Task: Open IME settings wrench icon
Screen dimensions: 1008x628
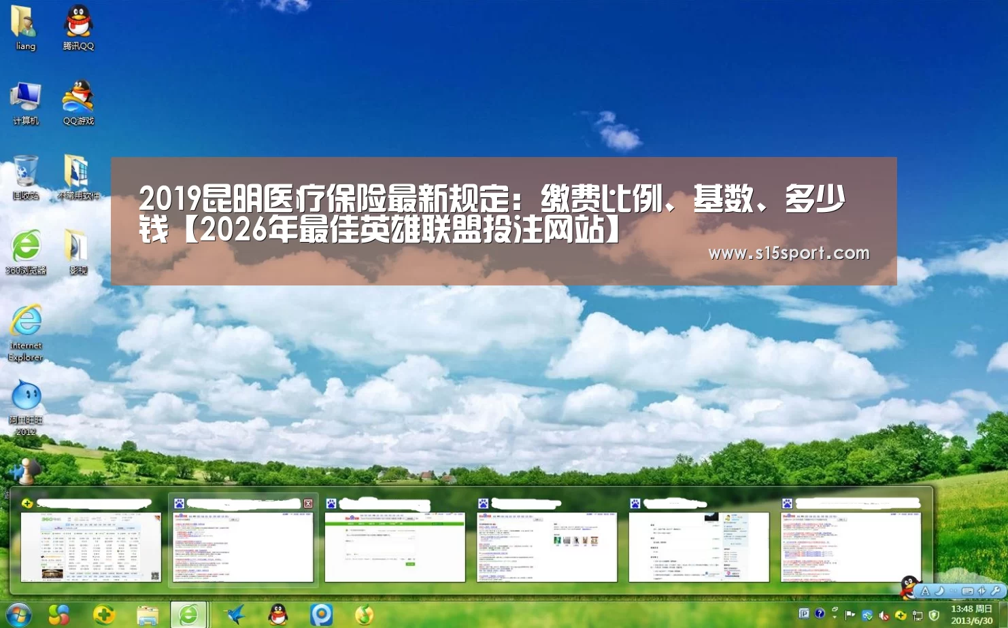Action: 996,591
